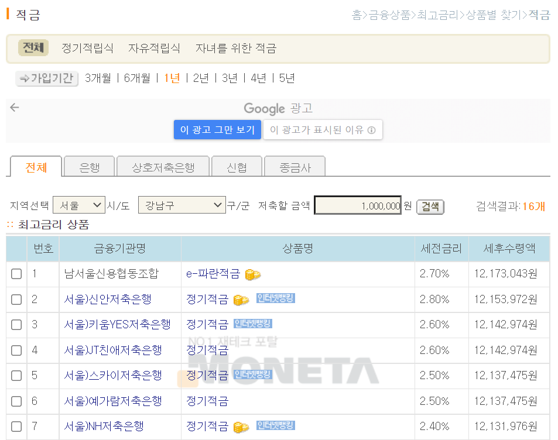Check the box for row 3 서울)키움YES저축은행
Viewport: 558px width, 440px height.
(16, 325)
